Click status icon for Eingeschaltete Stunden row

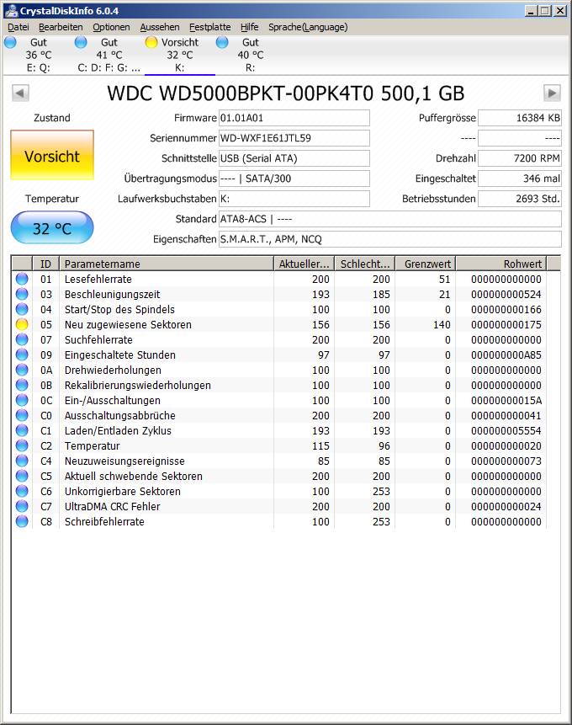(22, 355)
